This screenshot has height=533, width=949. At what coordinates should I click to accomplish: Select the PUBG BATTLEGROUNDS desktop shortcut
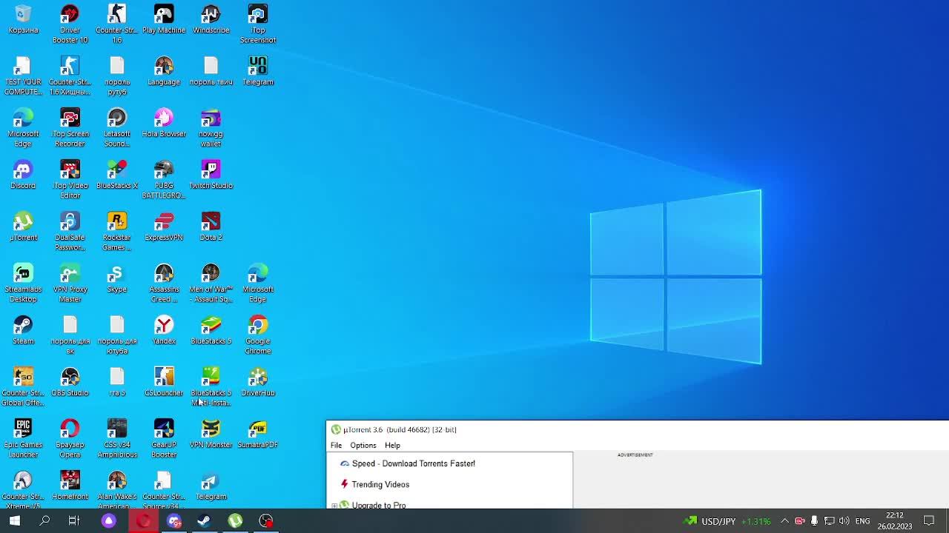tap(164, 179)
